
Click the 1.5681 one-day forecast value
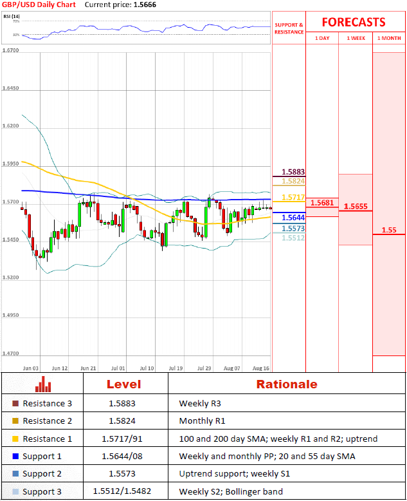tap(321, 203)
